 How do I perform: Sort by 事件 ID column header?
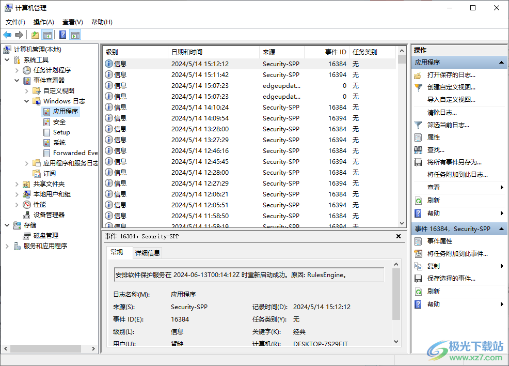327,52
